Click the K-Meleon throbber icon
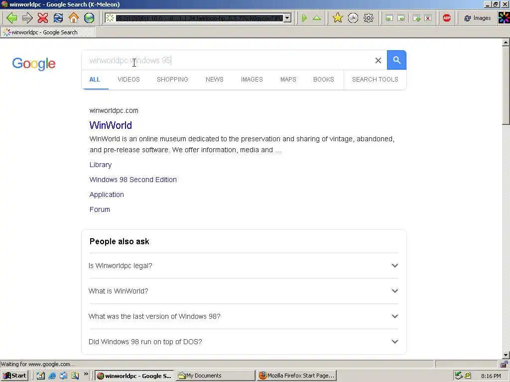The height and width of the screenshot is (382, 510). pyautogui.click(x=504, y=18)
